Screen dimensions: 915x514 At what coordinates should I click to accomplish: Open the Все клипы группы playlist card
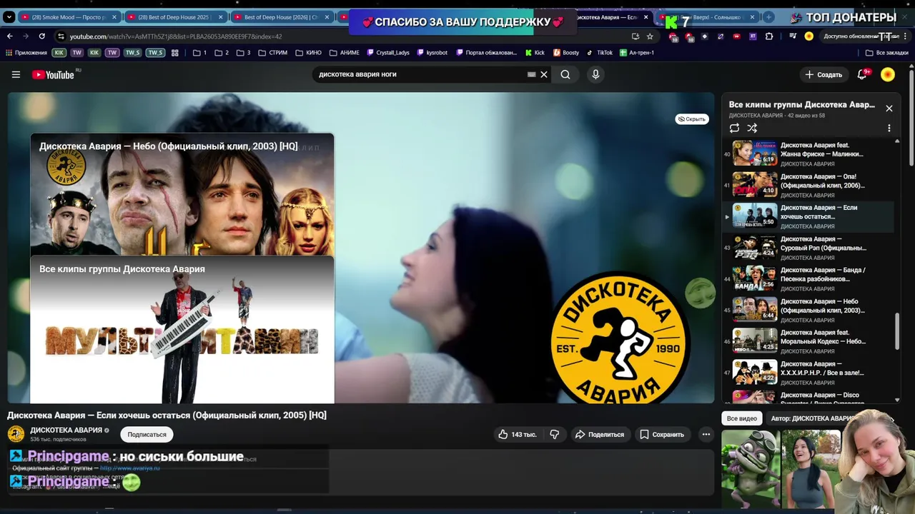coord(182,330)
